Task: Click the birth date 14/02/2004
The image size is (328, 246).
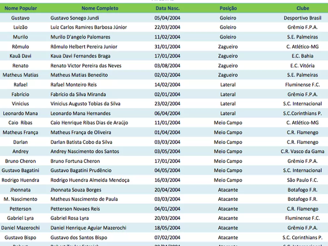Action: point(167,85)
